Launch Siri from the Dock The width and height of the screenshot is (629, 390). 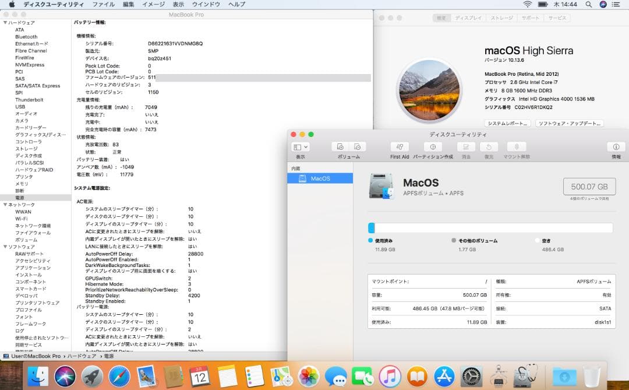65,377
